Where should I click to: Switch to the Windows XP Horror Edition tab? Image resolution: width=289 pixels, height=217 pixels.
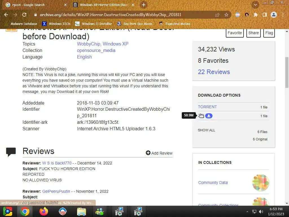(104, 5)
